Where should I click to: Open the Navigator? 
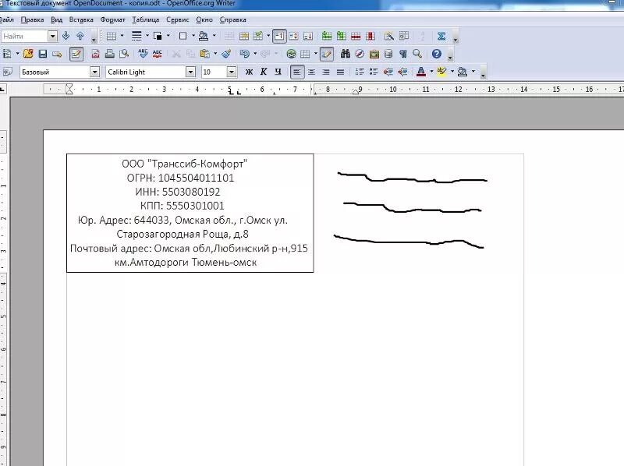pyautogui.click(x=360, y=54)
